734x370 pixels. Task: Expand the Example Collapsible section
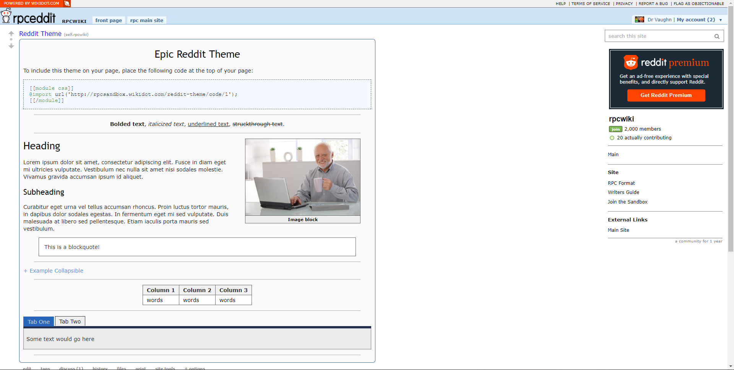54,271
